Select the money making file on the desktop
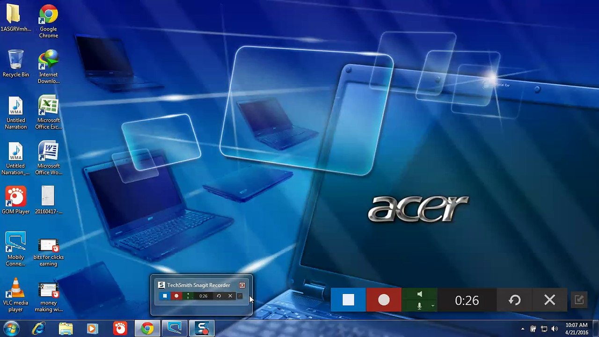Screen dimensions: 599x337 (x=49, y=298)
